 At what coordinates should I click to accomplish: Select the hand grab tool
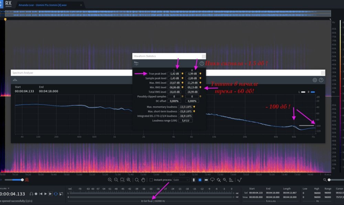(x=143, y=180)
